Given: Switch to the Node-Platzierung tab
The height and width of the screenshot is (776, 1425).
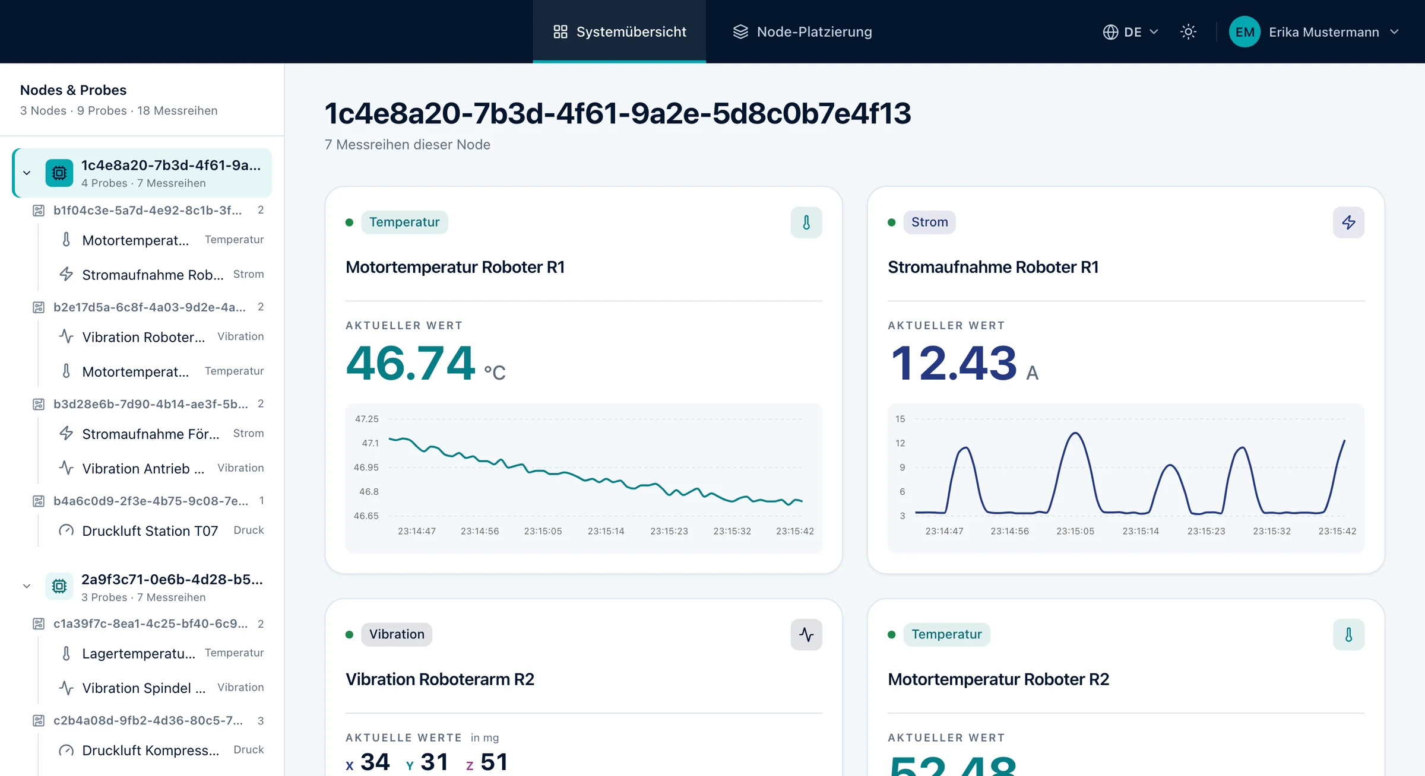Looking at the screenshot, I should click(802, 32).
